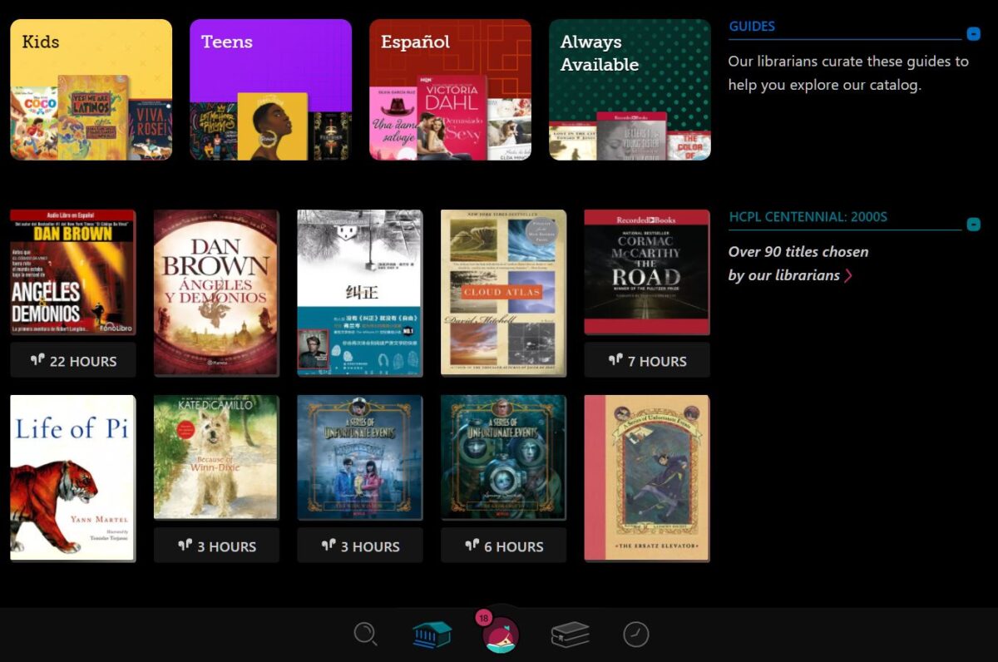Viewport: 998px width, 662px height.
Task: Tap the Libby mascot menu icon
Action: tap(500, 636)
